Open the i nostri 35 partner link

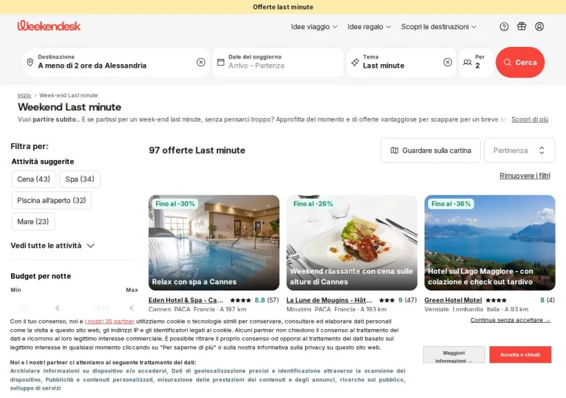pos(109,321)
